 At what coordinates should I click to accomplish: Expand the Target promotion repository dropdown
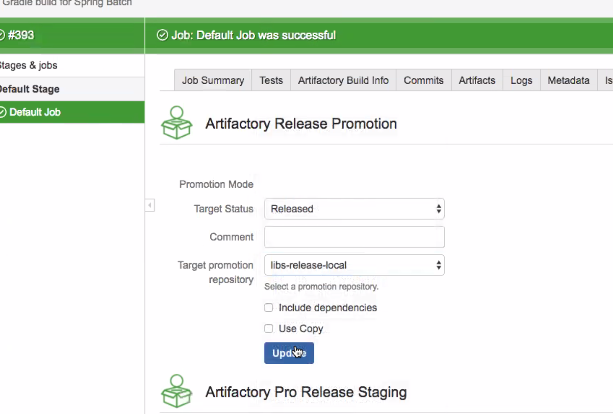click(x=354, y=265)
